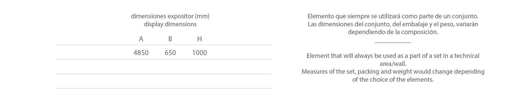Click the 'Element that will always be used' line
The image size is (524, 103).
tap(393, 56)
